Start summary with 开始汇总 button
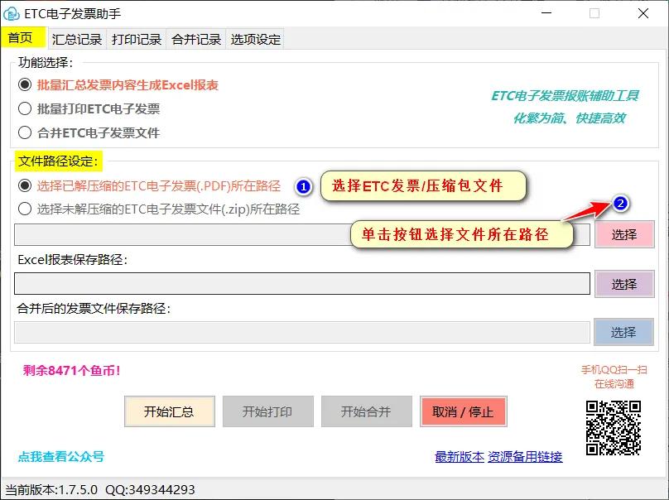The width and height of the screenshot is (669, 500). click(x=170, y=411)
